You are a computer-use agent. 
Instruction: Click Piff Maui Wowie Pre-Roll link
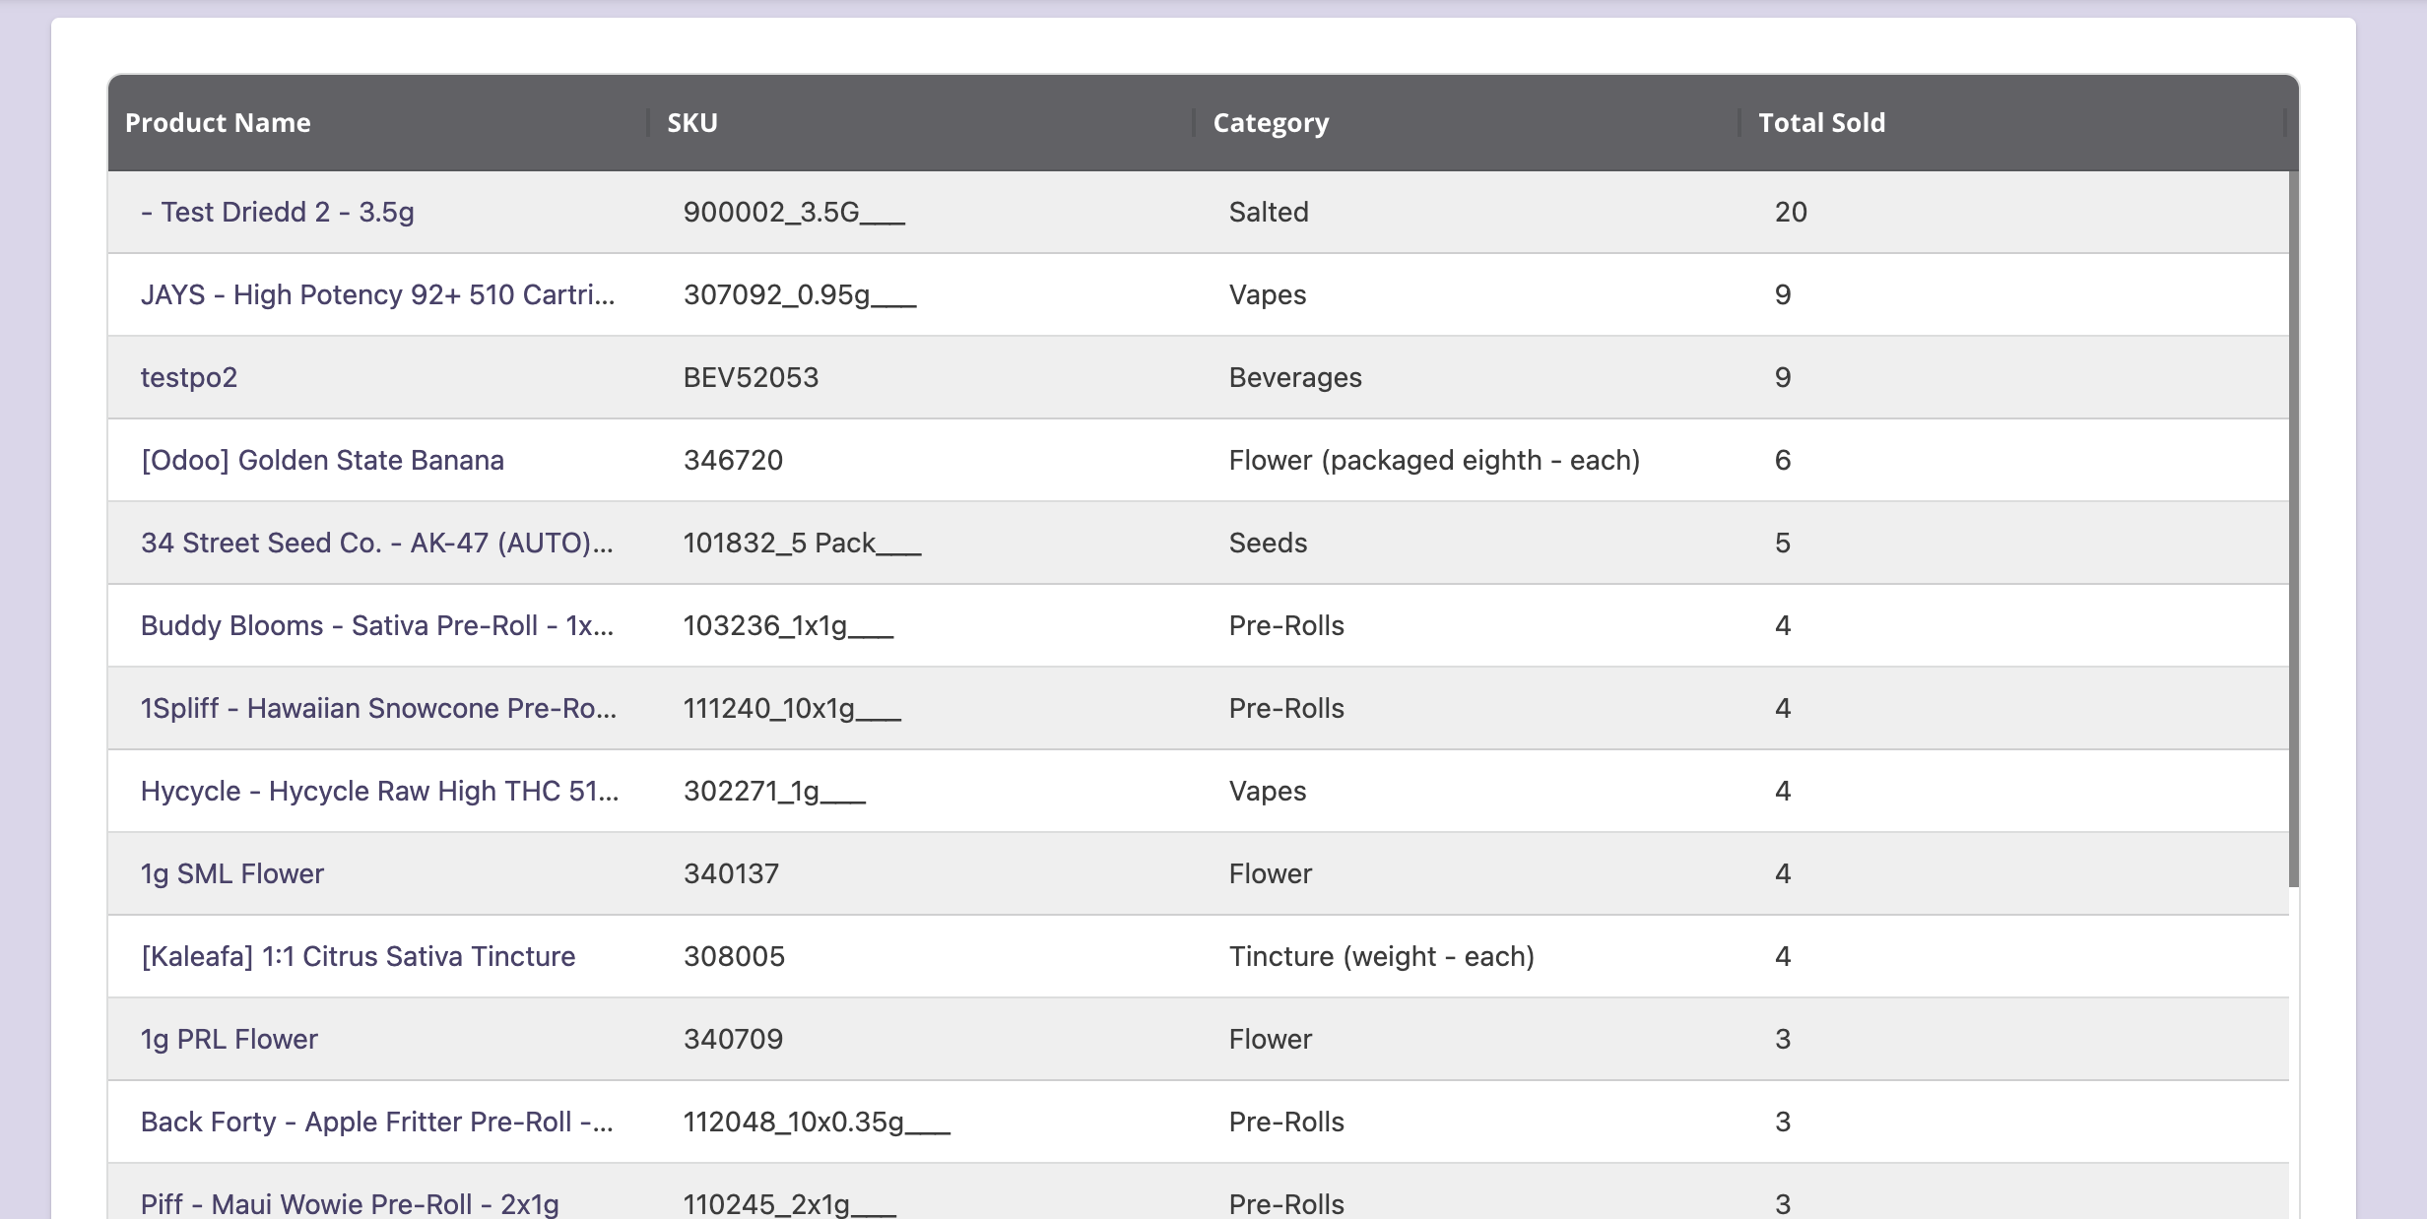point(350,1203)
